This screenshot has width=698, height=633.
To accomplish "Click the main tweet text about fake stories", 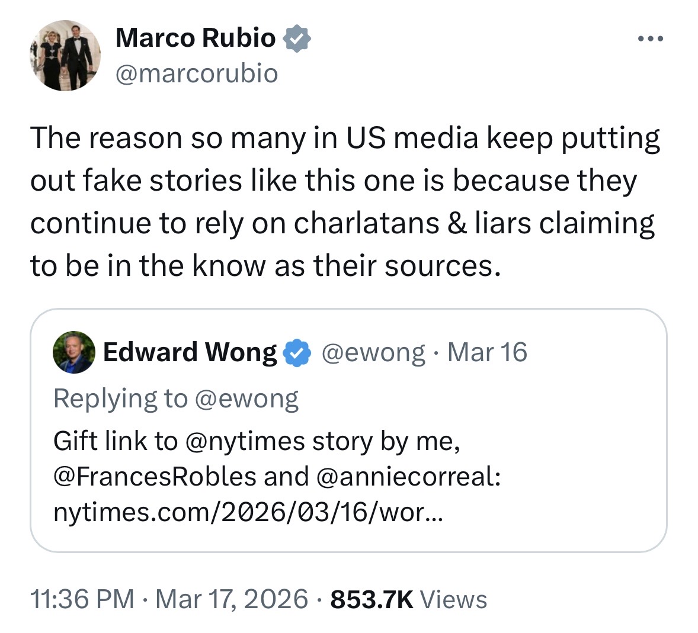I will 344,201.
